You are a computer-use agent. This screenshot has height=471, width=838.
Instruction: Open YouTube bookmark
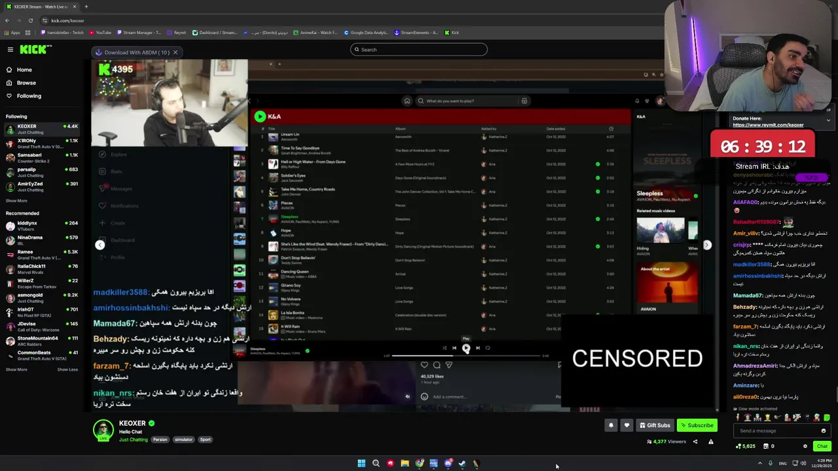point(100,32)
